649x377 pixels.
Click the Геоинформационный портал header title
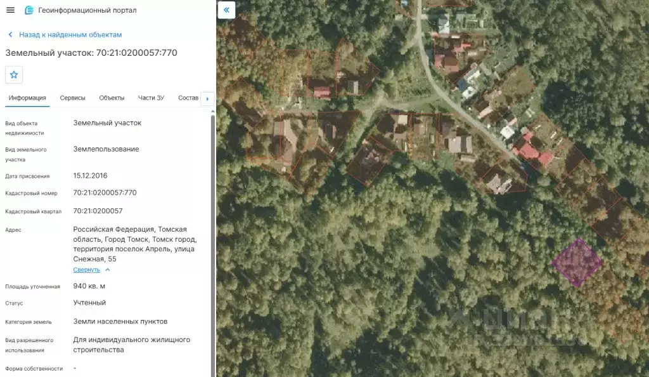(87, 10)
